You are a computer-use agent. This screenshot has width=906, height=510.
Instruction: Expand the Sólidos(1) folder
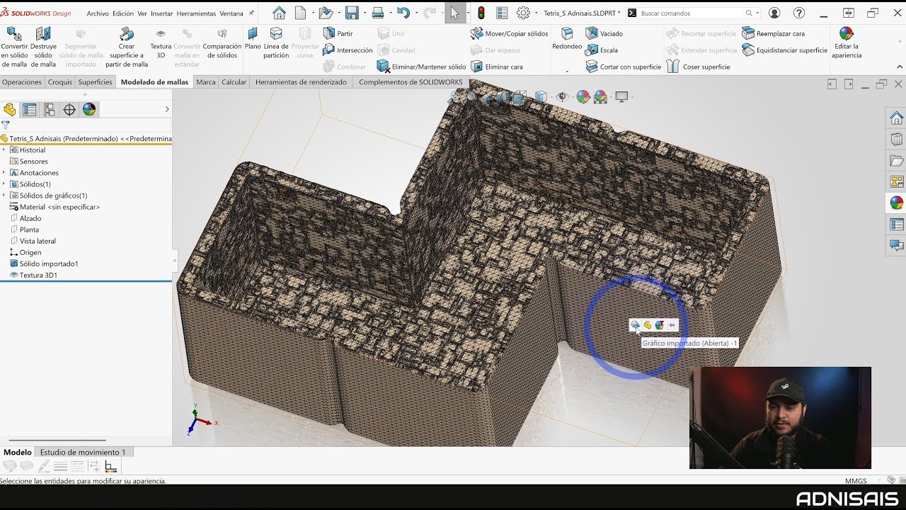point(4,184)
